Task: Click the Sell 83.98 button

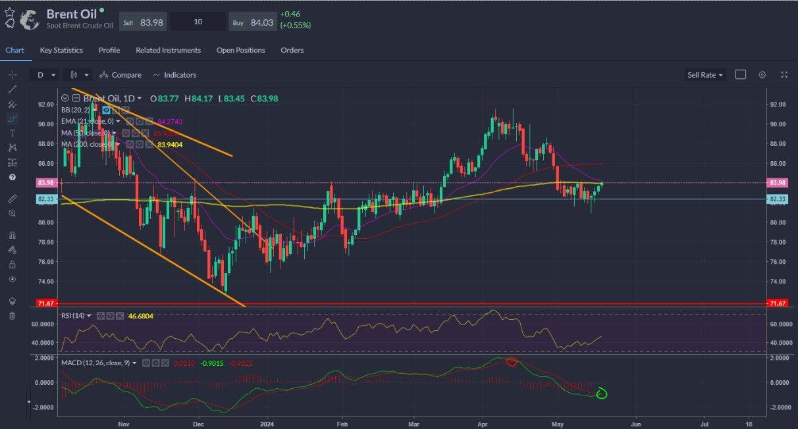Action: tap(142, 22)
